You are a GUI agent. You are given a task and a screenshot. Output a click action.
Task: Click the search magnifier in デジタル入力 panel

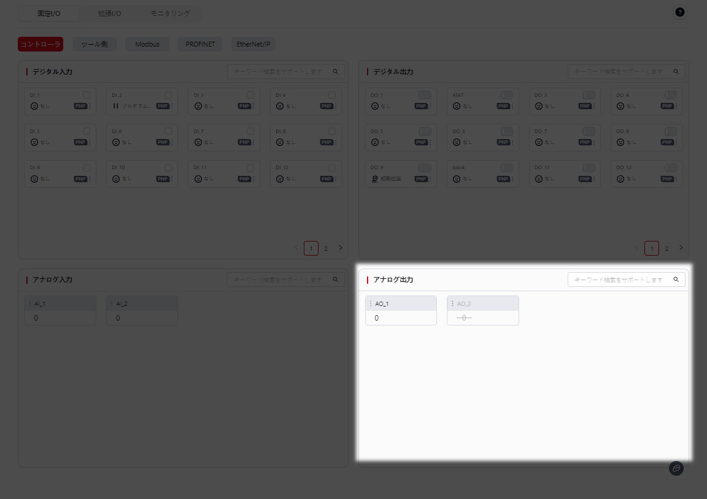(x=336, y=72)
